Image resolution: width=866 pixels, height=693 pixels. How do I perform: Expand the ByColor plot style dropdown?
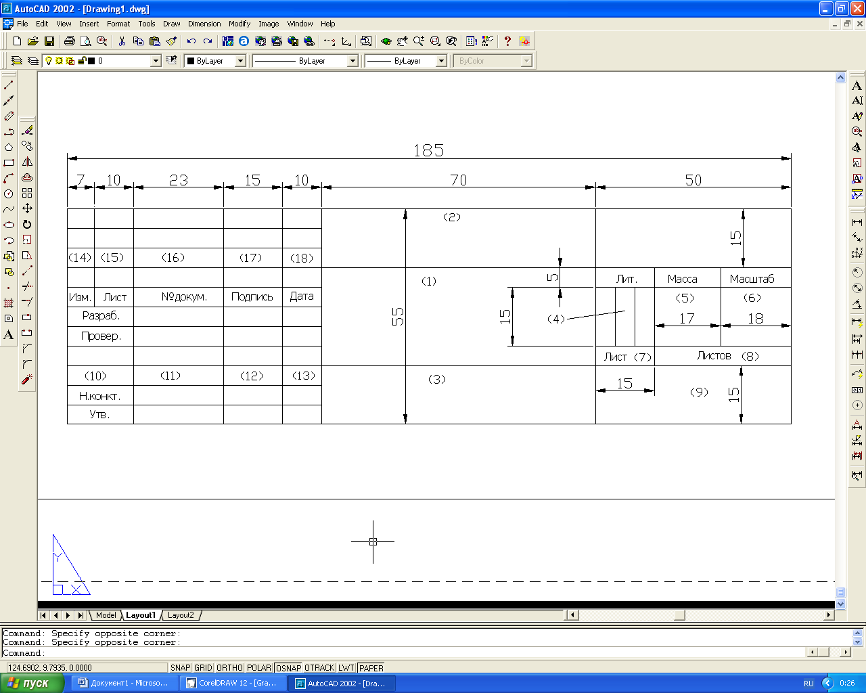pyautogui.click(x=526, y=61)
